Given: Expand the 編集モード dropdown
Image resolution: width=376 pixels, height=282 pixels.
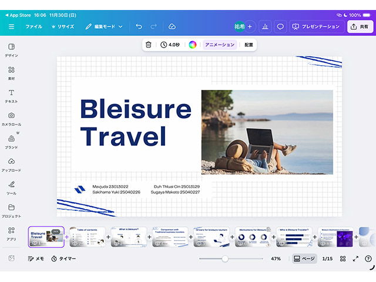Looking at the screenshot, I should [104, 26].
